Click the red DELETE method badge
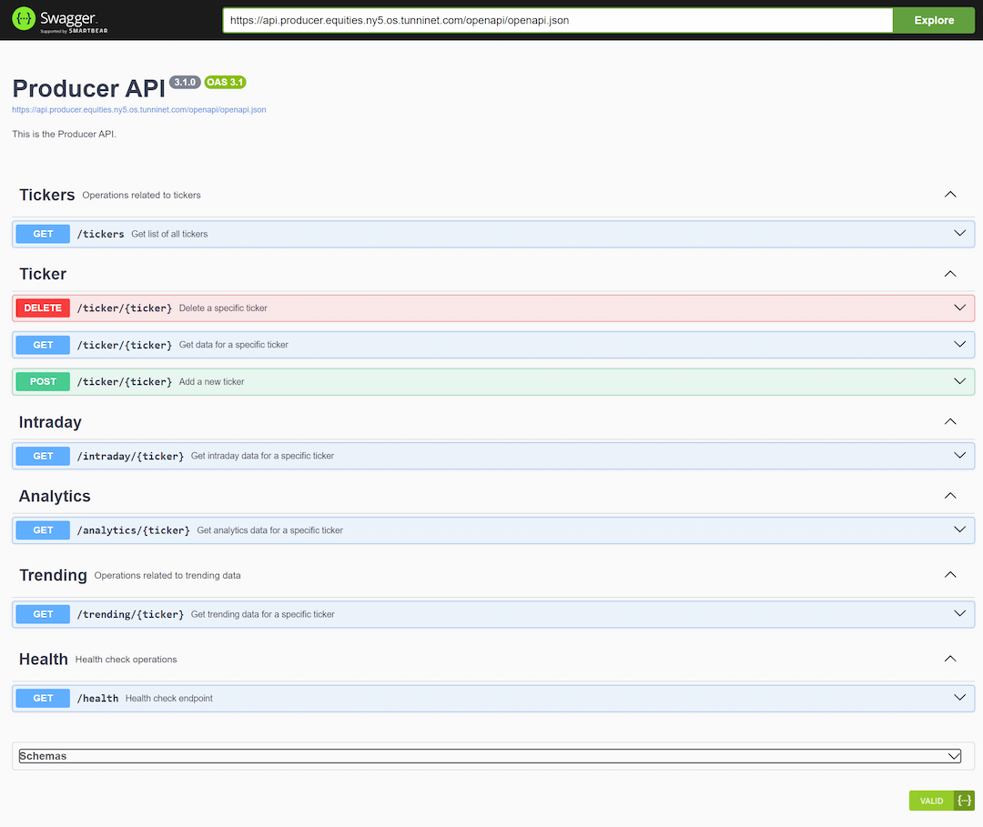The image size is (983, 827). click(43, 308)
